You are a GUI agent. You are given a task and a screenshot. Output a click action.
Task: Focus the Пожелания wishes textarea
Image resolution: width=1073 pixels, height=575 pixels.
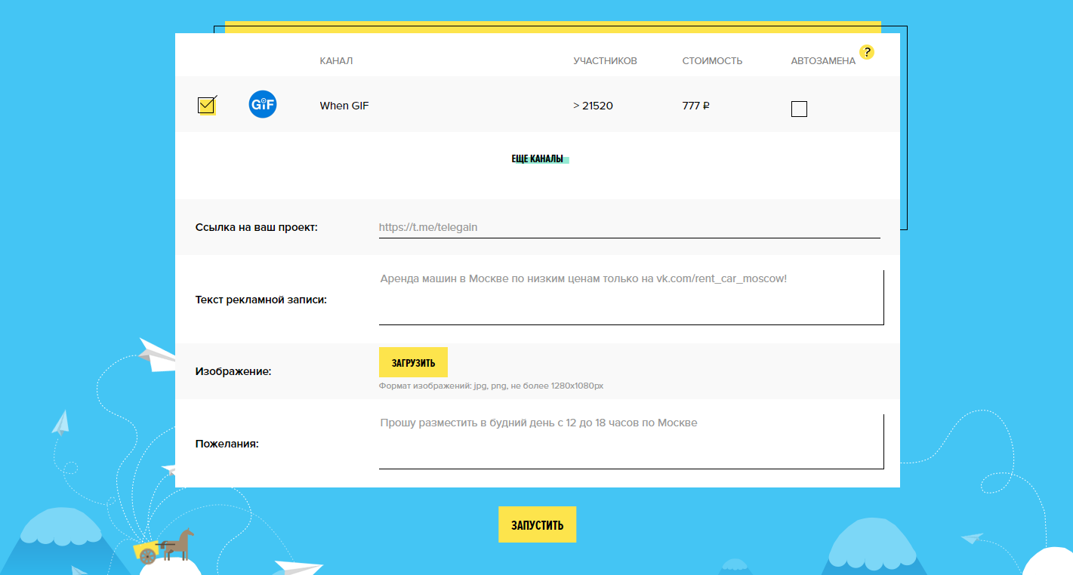631,441
